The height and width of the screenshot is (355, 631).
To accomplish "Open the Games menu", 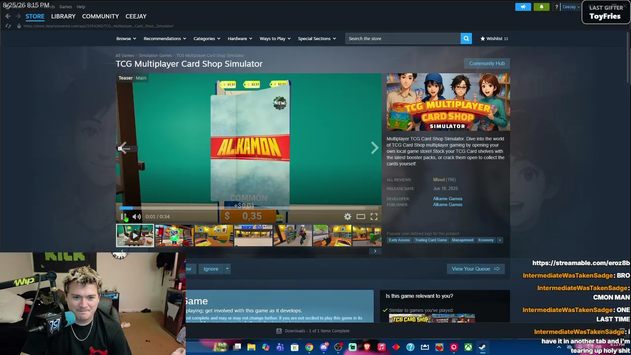I will click(x=66, y=7).
